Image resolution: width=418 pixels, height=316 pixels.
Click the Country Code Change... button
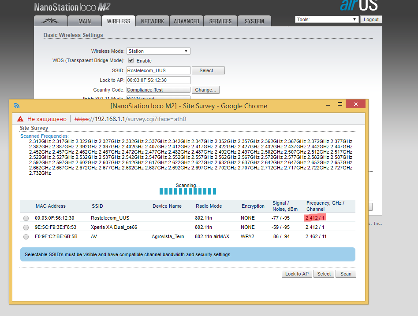coord(205,90)
